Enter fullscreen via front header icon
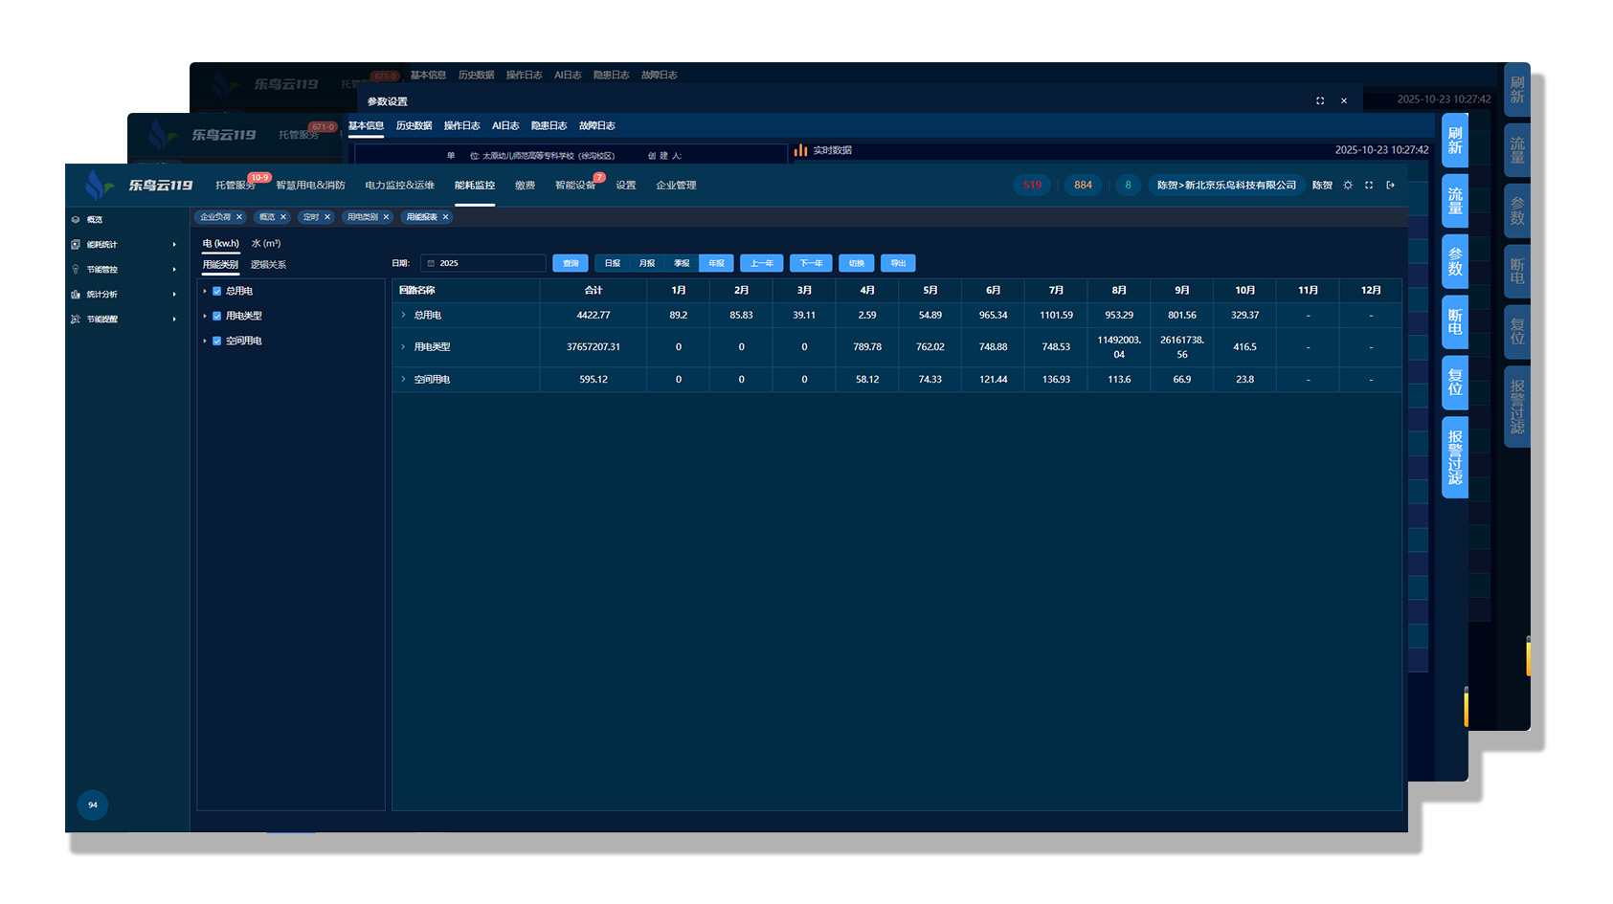Viewport: 1613px width, 904px height. click(x=1369, y=186)
